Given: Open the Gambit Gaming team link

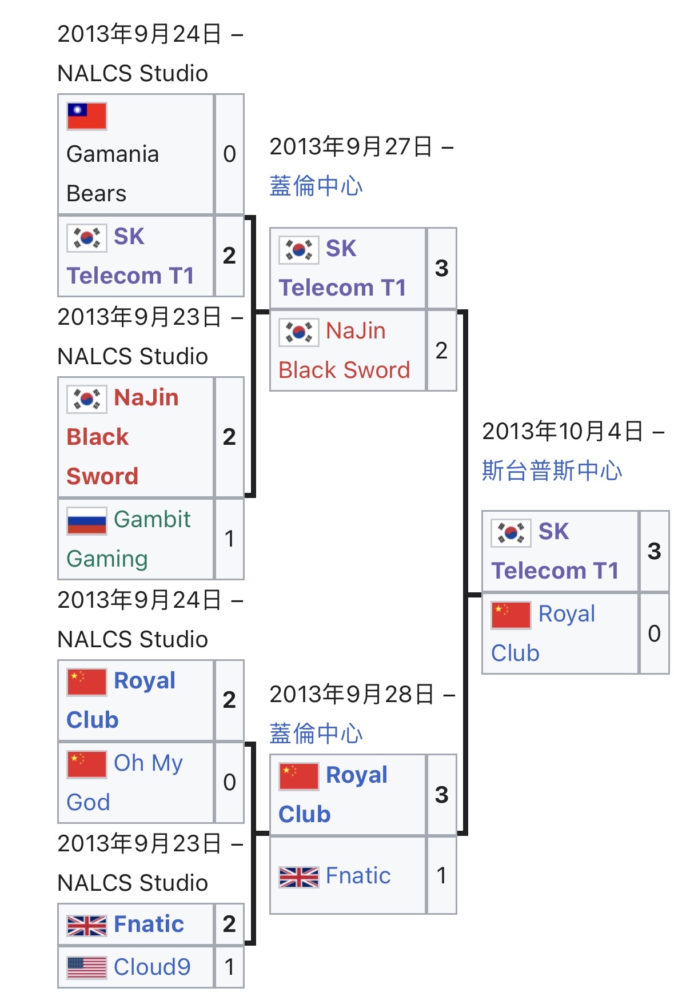Looking at the screenshot, I should point(129,539).
